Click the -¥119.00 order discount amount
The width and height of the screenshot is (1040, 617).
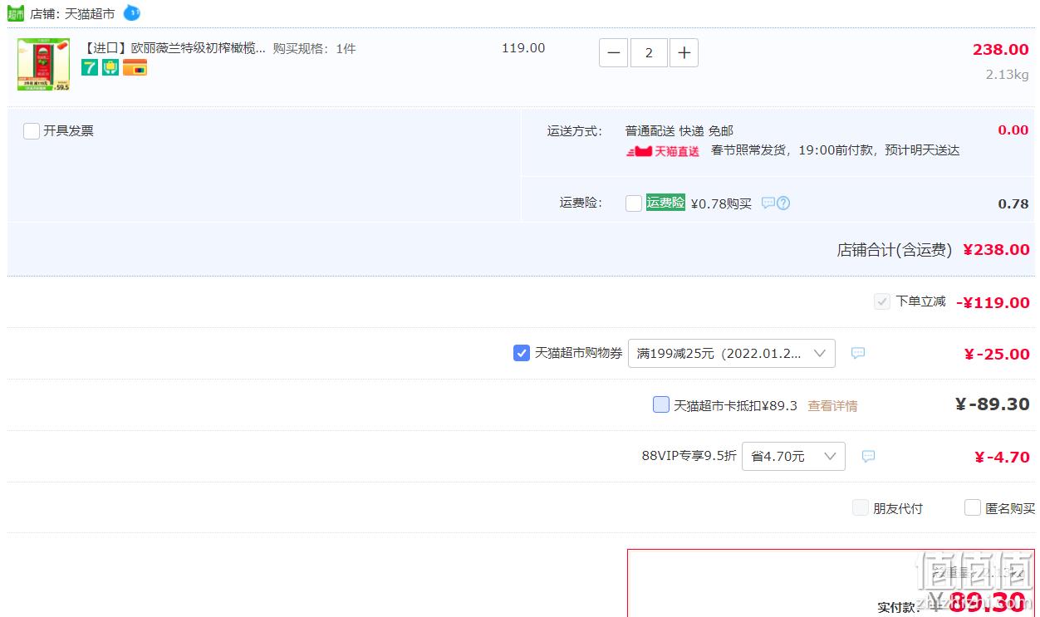pyautogui.click(x=993, y=302)
